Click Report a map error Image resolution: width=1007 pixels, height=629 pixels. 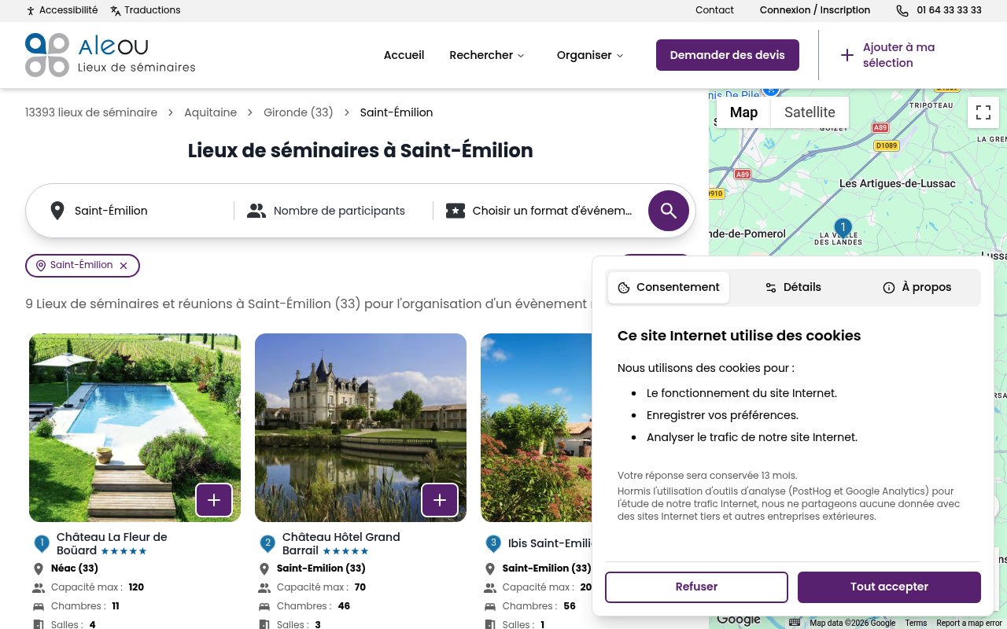tap(968, 623)
